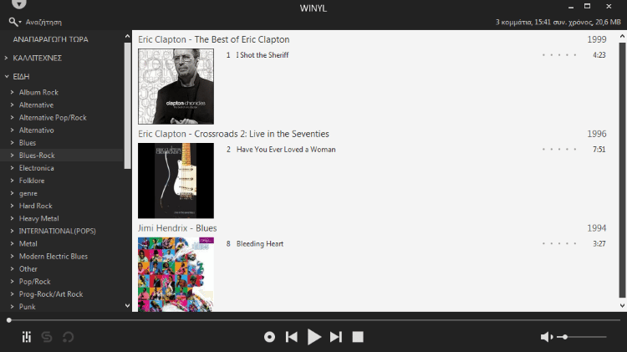This screenshot has width=627, height=352.
Task: Open the equalizer icon
Action: [27, 337]
